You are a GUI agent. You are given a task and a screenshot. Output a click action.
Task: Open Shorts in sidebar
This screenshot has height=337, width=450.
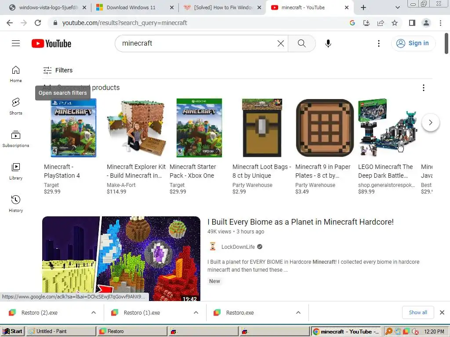click(x=16, y=106)
